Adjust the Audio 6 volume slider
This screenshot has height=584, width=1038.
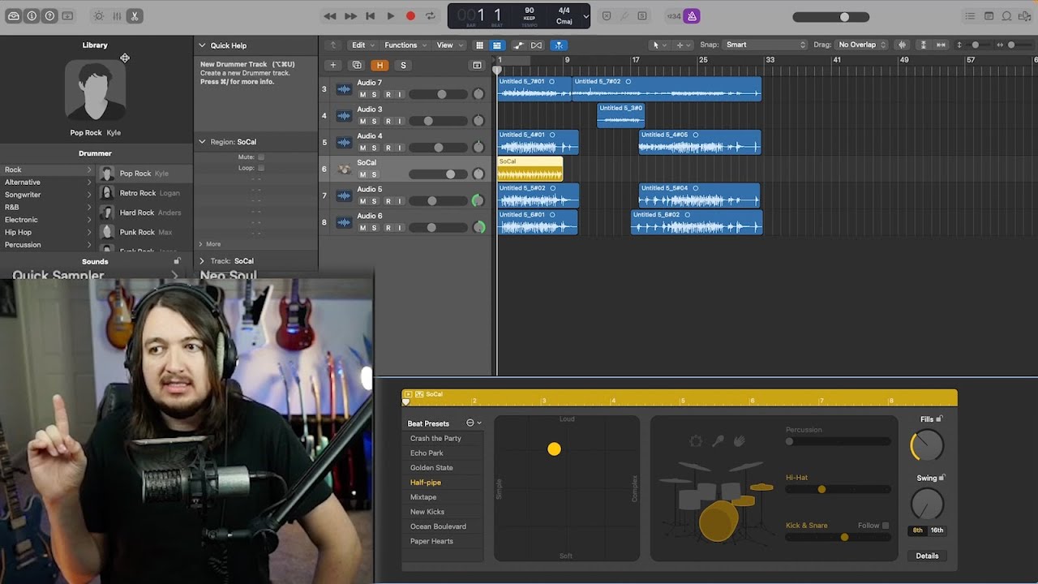[x=439, y=228]
